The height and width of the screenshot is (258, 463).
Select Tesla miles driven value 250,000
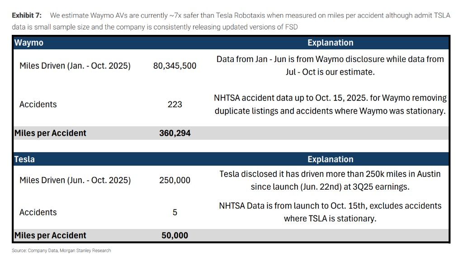tap(175, 180)
